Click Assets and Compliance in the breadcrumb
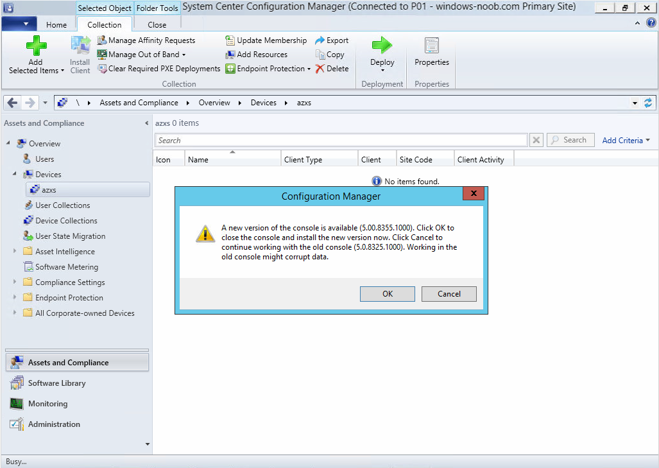The width and height of the screenshot is (659, 468). 139,103
